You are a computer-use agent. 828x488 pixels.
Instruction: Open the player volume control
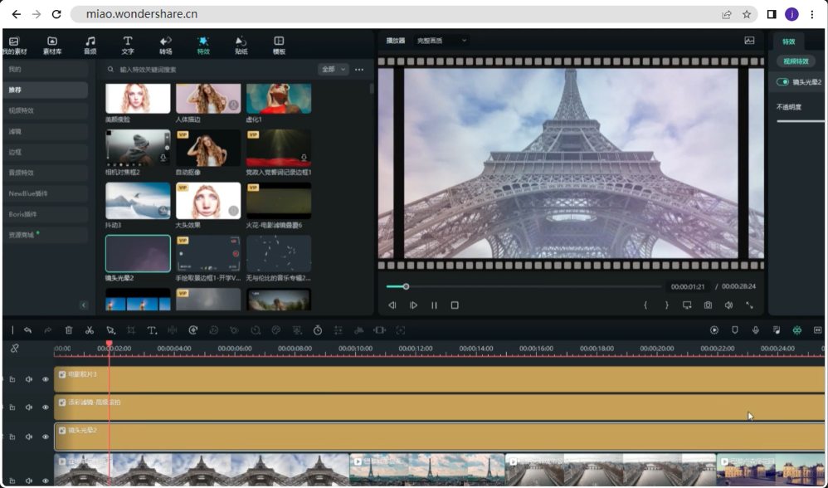click(x=728, y=305)
